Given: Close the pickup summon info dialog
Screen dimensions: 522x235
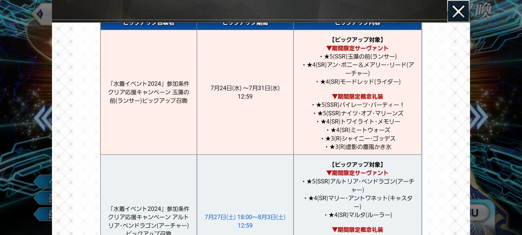Looking at the screenshot, I should coord(458,11).
